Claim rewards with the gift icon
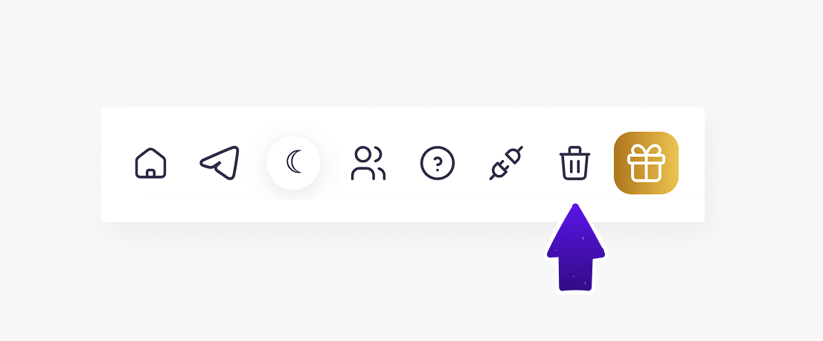This screenshot has height=341, width=823. (646, 163)
